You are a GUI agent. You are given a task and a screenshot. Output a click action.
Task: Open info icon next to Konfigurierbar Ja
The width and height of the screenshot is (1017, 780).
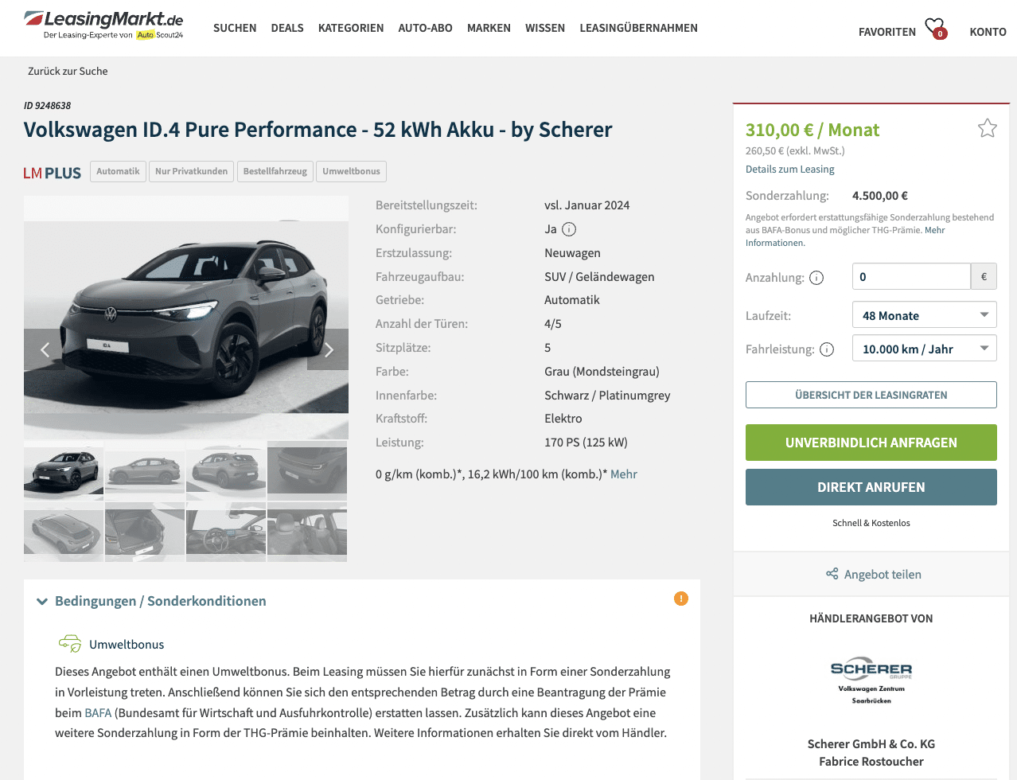click(x=569, y=229)
